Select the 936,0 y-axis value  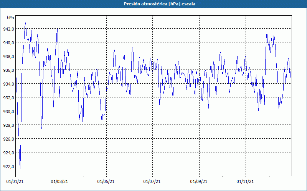coord(8,70)
